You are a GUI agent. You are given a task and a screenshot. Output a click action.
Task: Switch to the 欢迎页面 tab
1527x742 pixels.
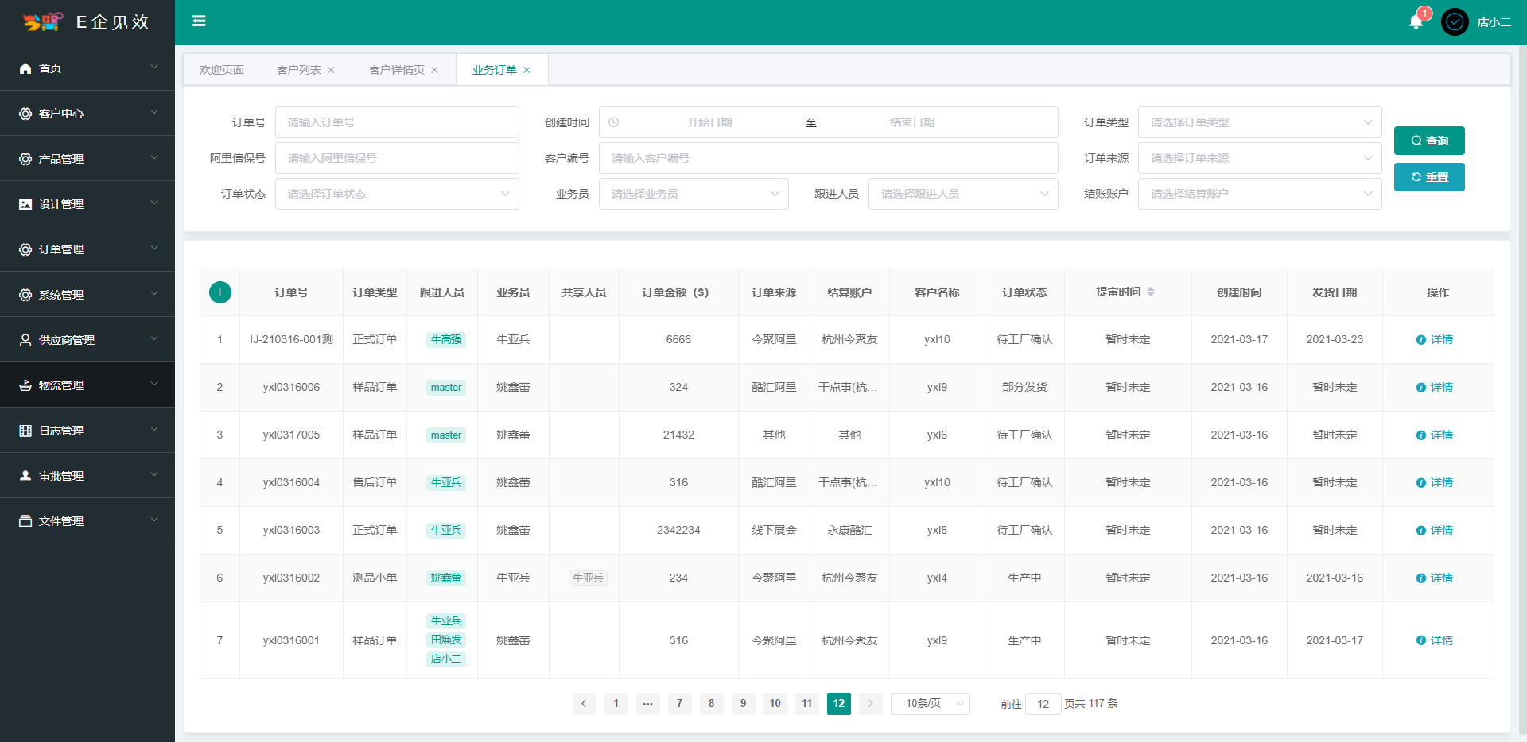[x=222, y=71]
